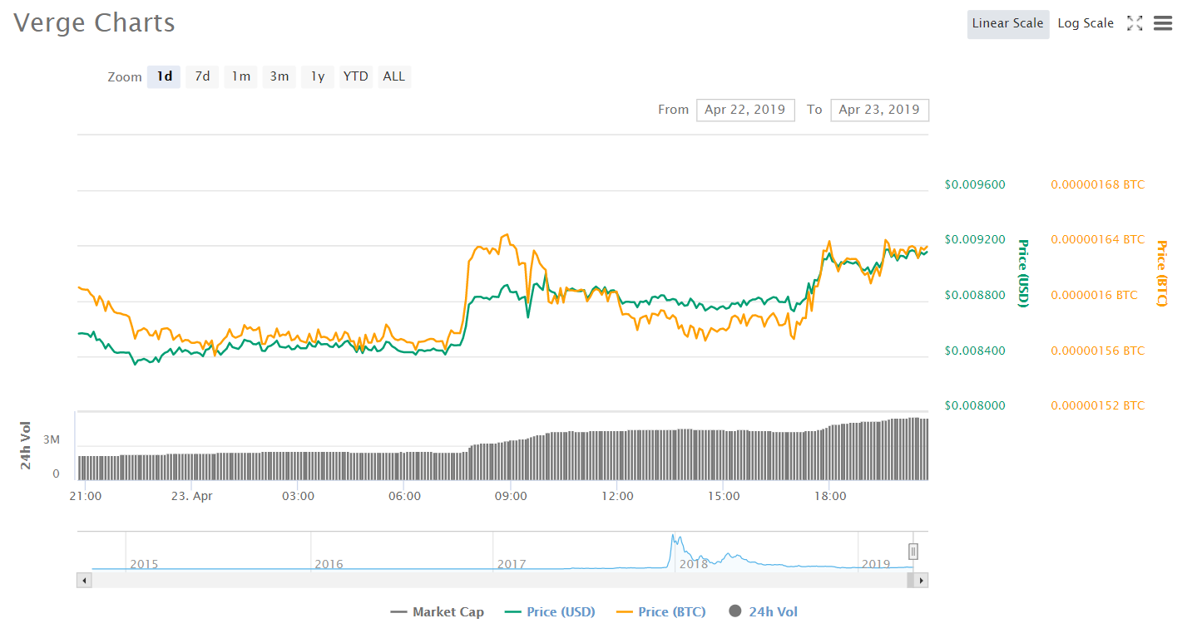Set zoom range to 1m
The width and height of the screenshot is (1197, 628).
pyautogui.click(x=240, y=76)
